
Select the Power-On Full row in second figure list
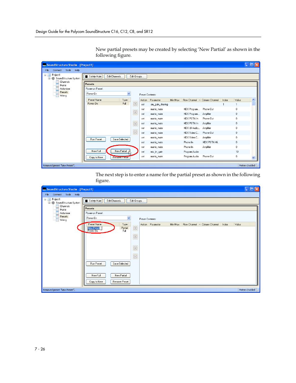click(x=108, y=231)
